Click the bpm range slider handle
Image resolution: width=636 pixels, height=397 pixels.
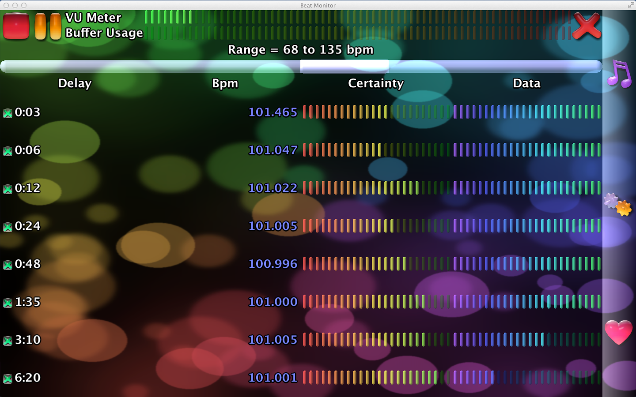coord(344,66)
